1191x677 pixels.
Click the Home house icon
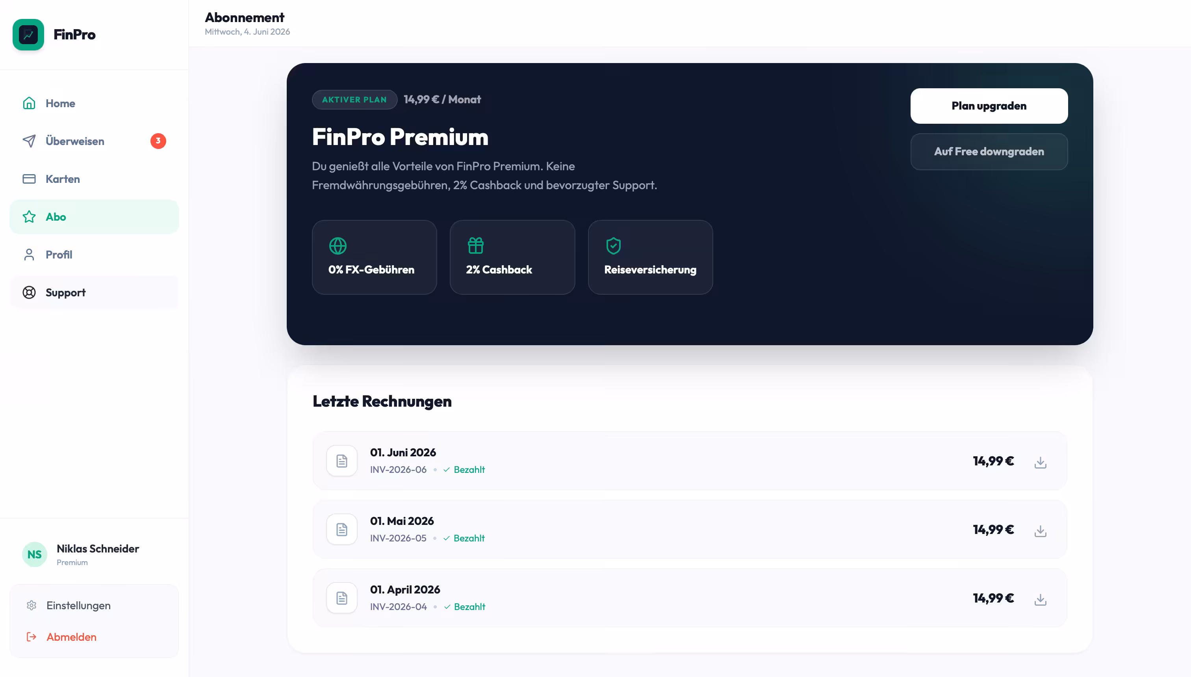pyautogui.click(x=29, y=103)
